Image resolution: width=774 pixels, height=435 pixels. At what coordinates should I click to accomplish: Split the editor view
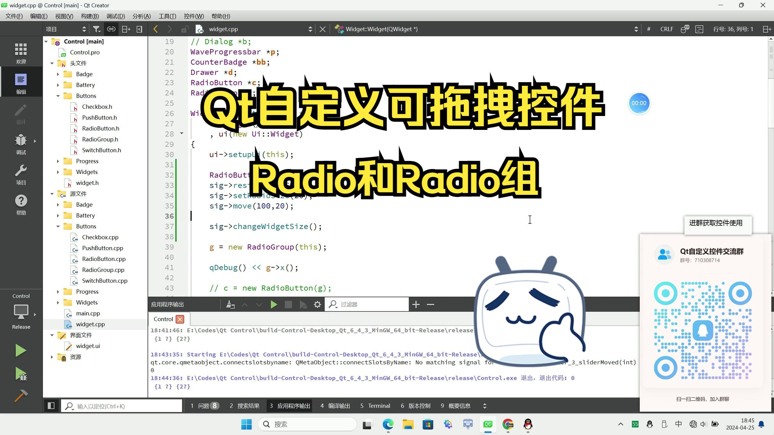[x=767, y=29]
